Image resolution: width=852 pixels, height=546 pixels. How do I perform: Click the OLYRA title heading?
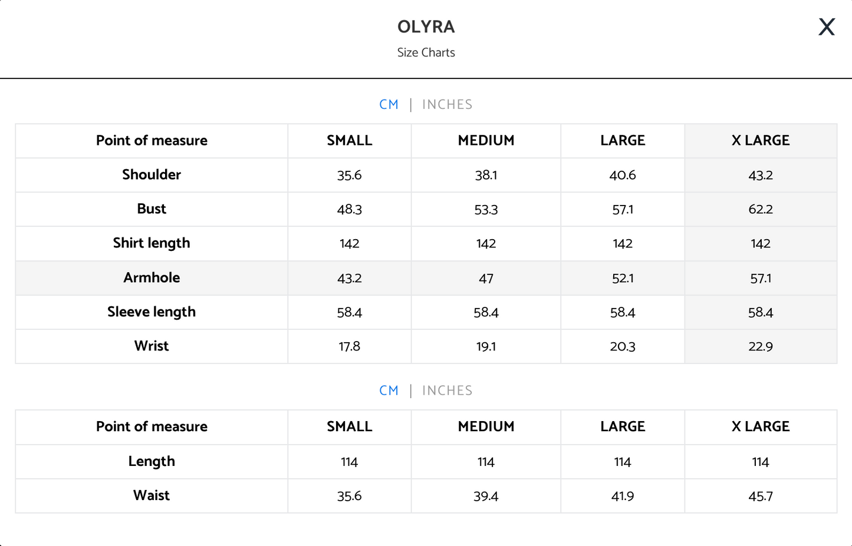point(426,27)
